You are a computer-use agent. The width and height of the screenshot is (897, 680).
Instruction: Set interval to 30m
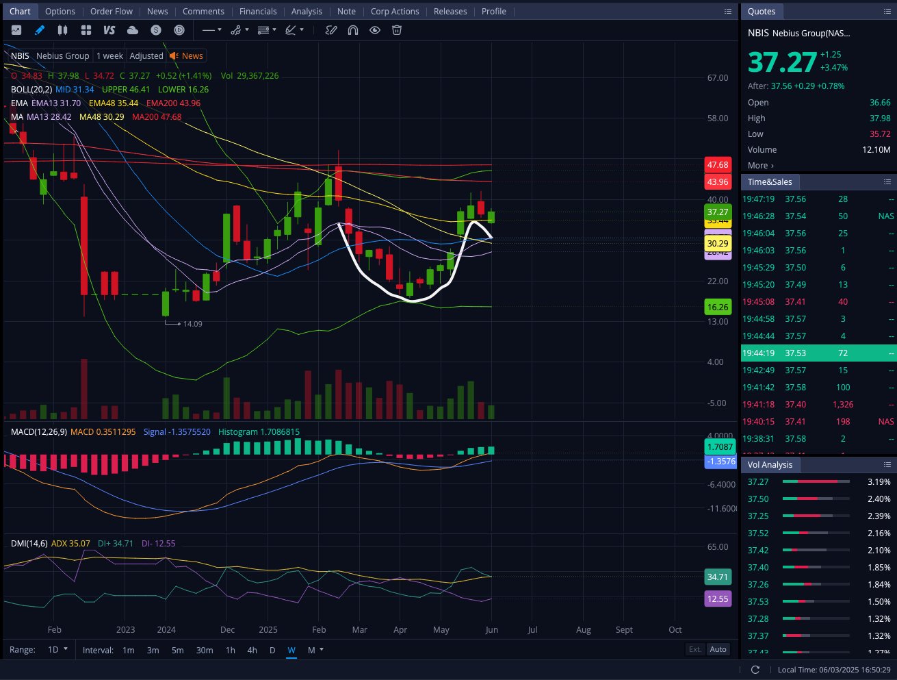pyautogui.click(x=204, y=650)
